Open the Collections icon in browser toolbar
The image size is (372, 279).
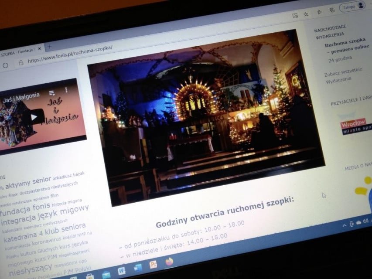pyautogui.click(x=332, y=10)
